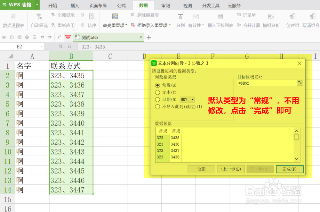This screenshot has width=320, height=212.
Task: Open the 数据透视表 (PivotTable) tool
Action: (13, 20)
